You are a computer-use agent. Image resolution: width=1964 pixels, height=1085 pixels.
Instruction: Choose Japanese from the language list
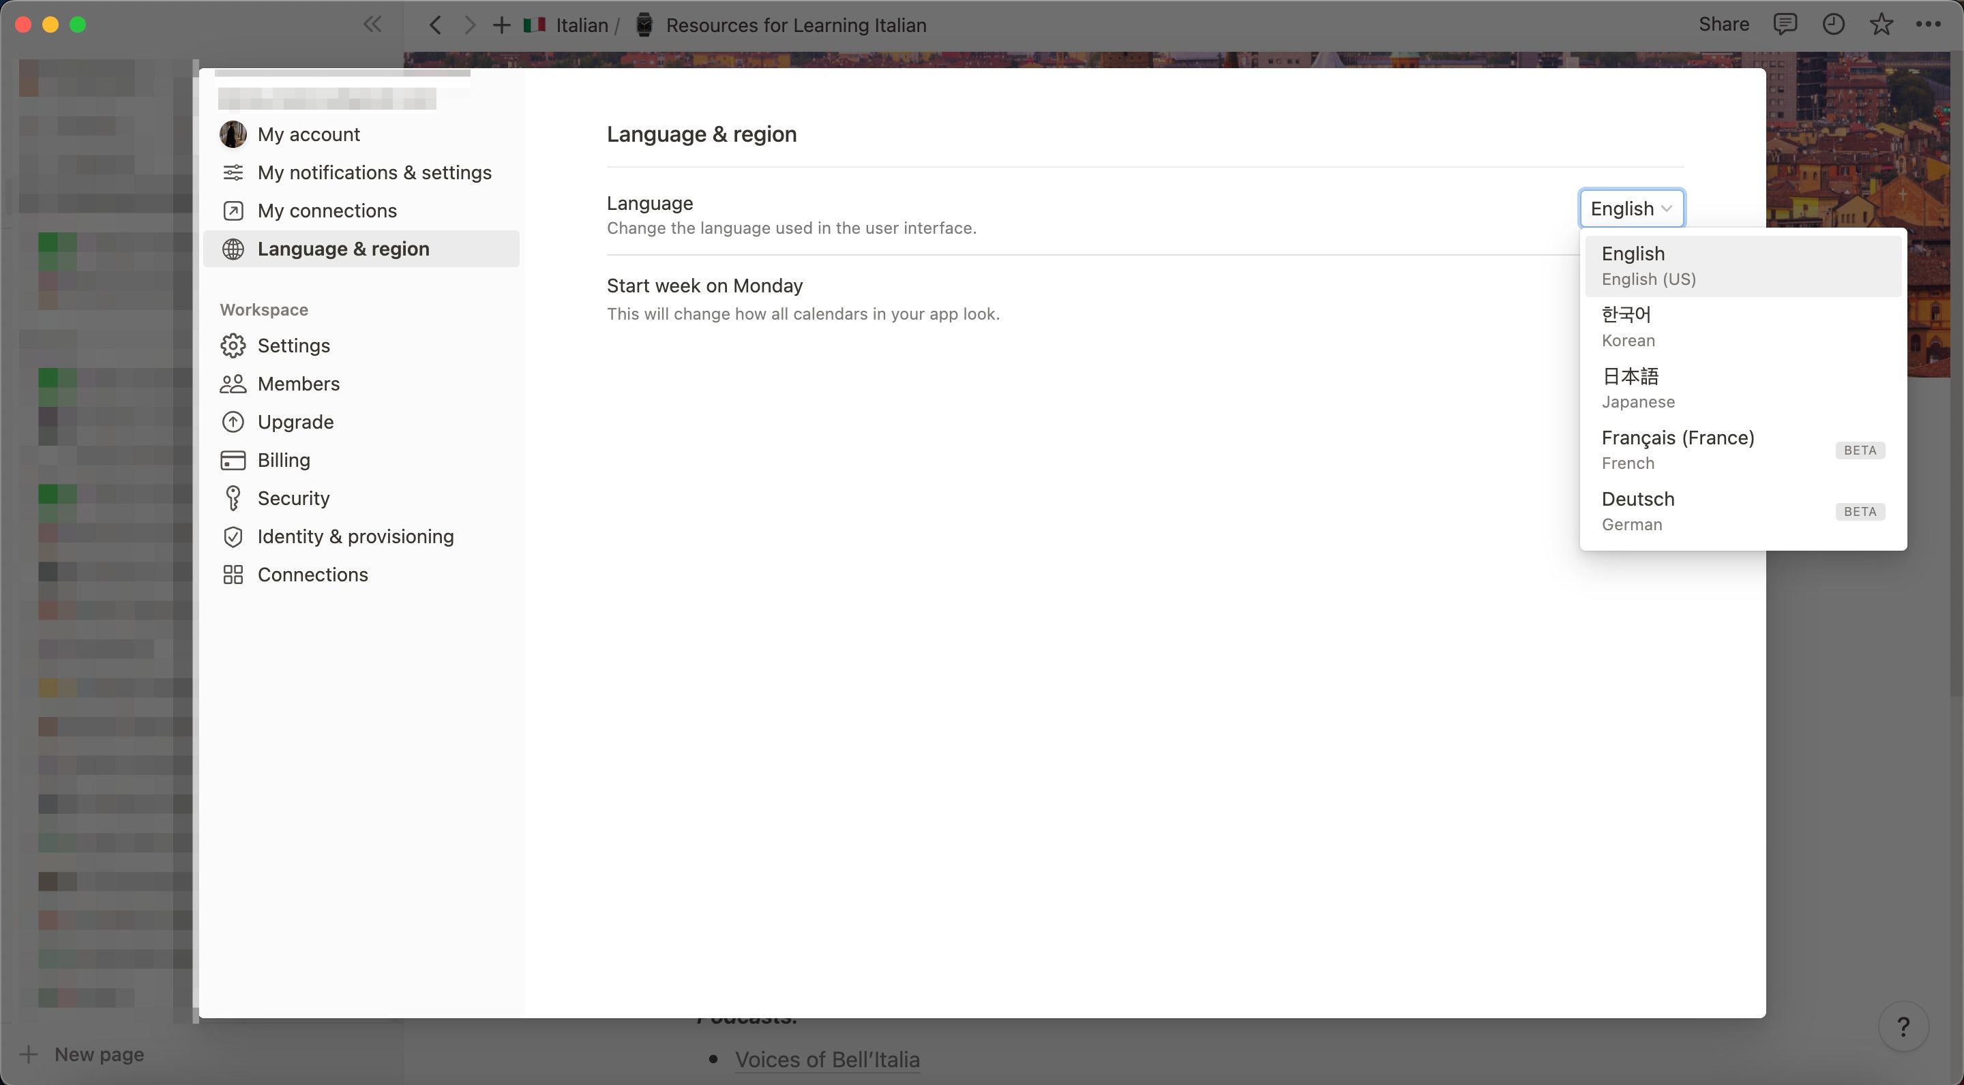tap(1742, 388)
